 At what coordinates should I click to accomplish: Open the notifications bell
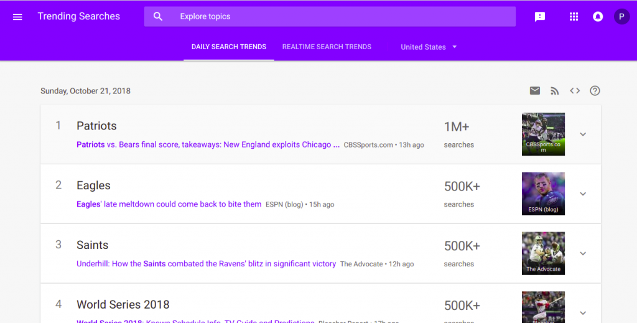598,17
